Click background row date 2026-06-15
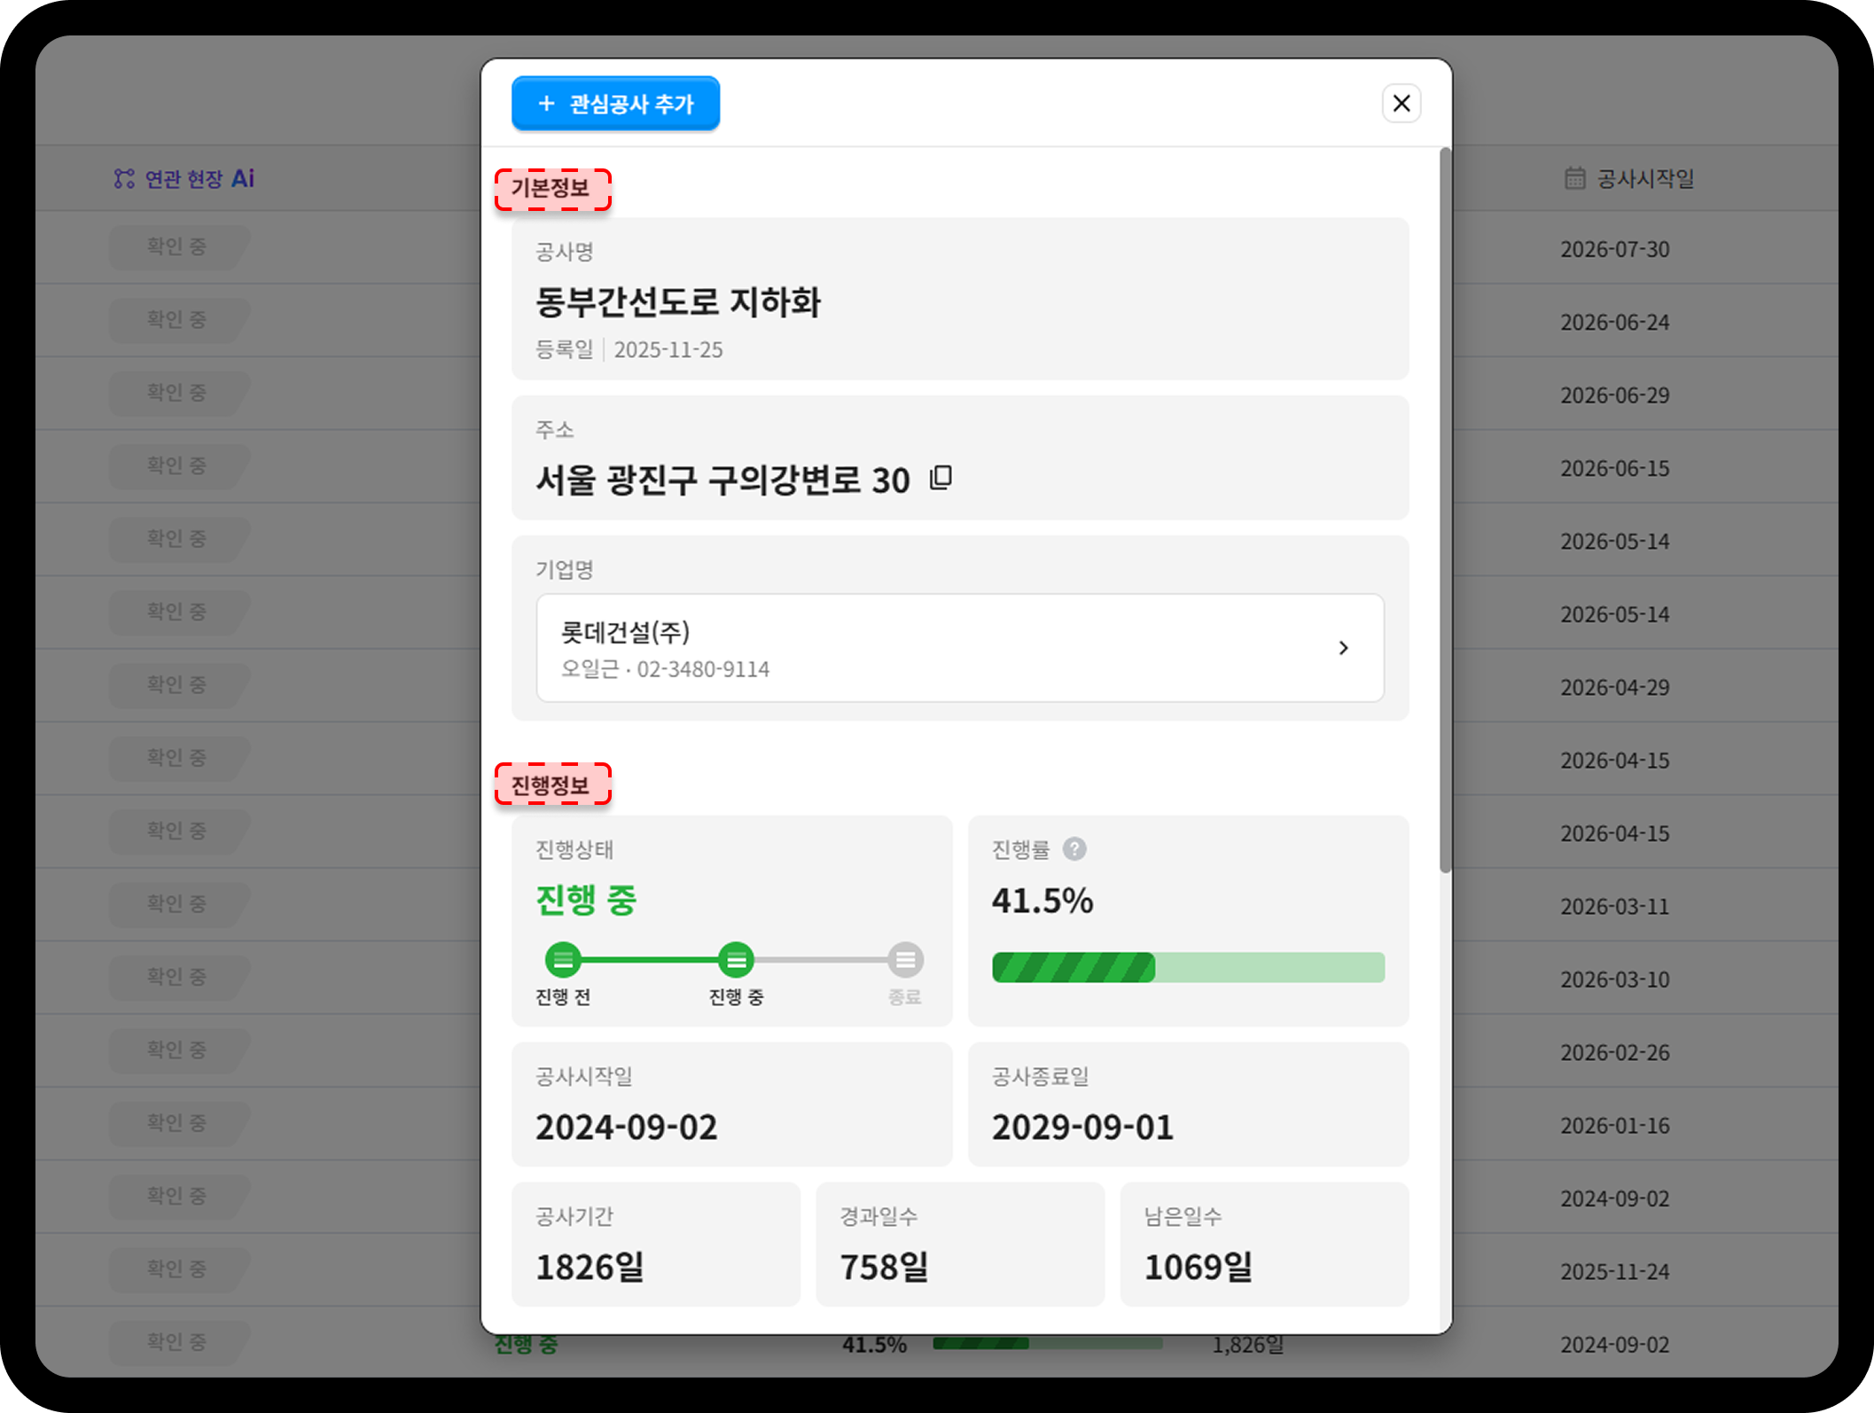The height and width of the screenshot is (1413, 1874). (1614, 469)
